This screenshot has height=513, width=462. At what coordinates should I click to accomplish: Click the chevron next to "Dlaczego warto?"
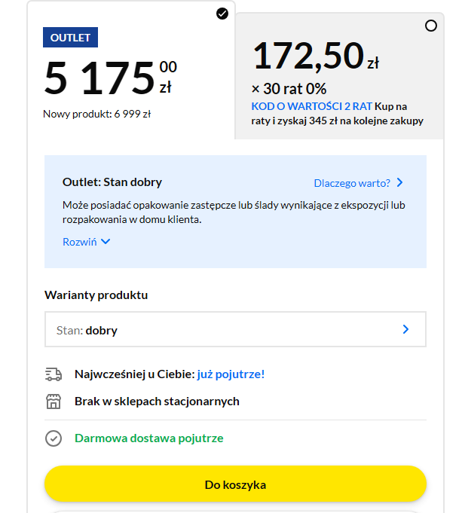click(399, 182)
